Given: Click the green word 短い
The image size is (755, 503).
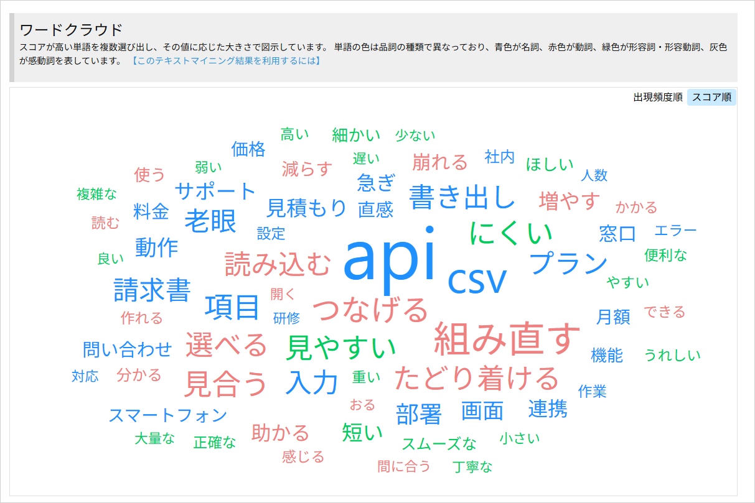Looking at the screenshot, I should 362,431.
